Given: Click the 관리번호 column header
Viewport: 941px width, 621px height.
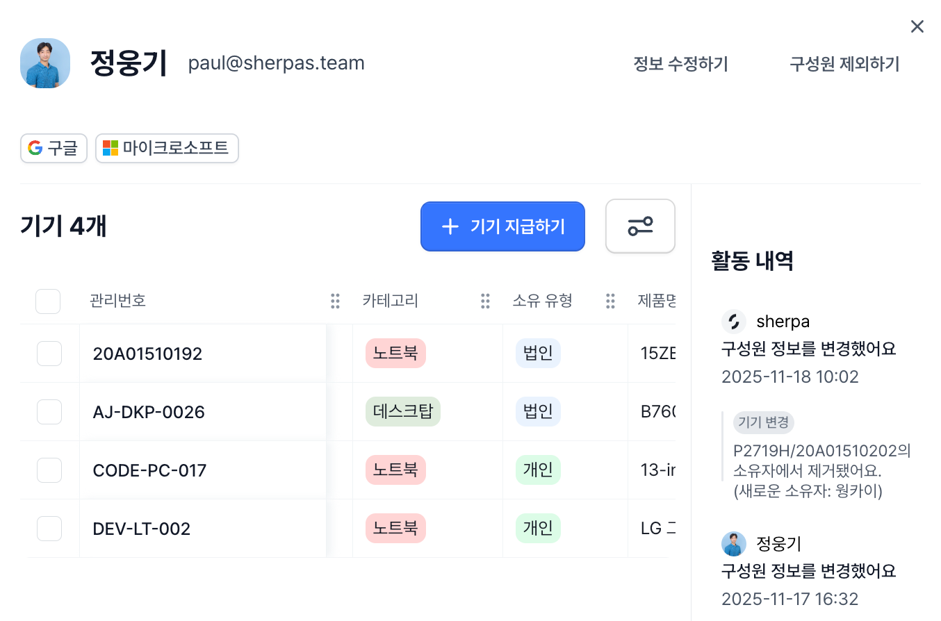Looking at the screenshot, I should pyautogui.click(x=117, y=301).
